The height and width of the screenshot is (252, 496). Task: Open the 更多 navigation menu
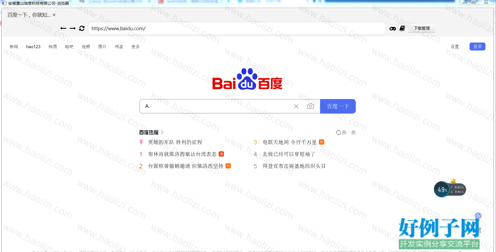click(x=135, y=47)
